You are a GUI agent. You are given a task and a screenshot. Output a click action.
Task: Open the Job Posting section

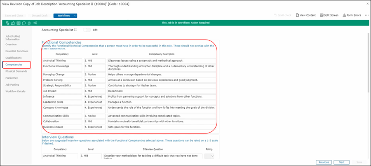point(12,84)
